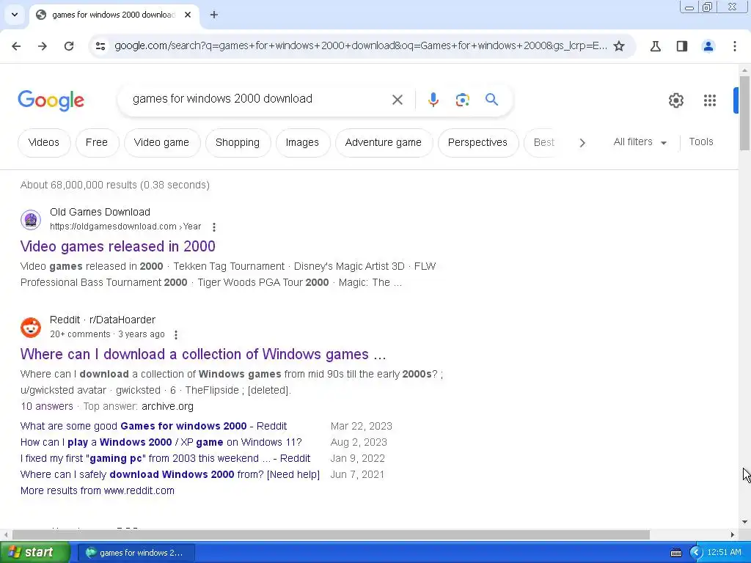Open How can I play a Windows 2000 game link
751x563 pixels.
pyautogui.click(x=161, y=442)
